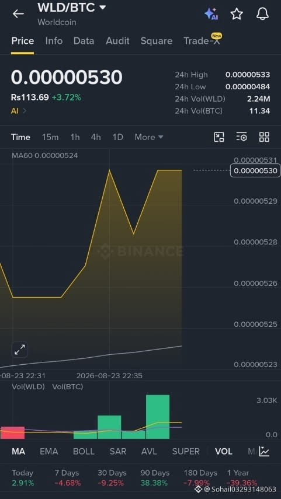Viewport: 281px width, 499px height.
Task: Click the 90 Days 38.38% performance
Action: click(x=155, y=477)
